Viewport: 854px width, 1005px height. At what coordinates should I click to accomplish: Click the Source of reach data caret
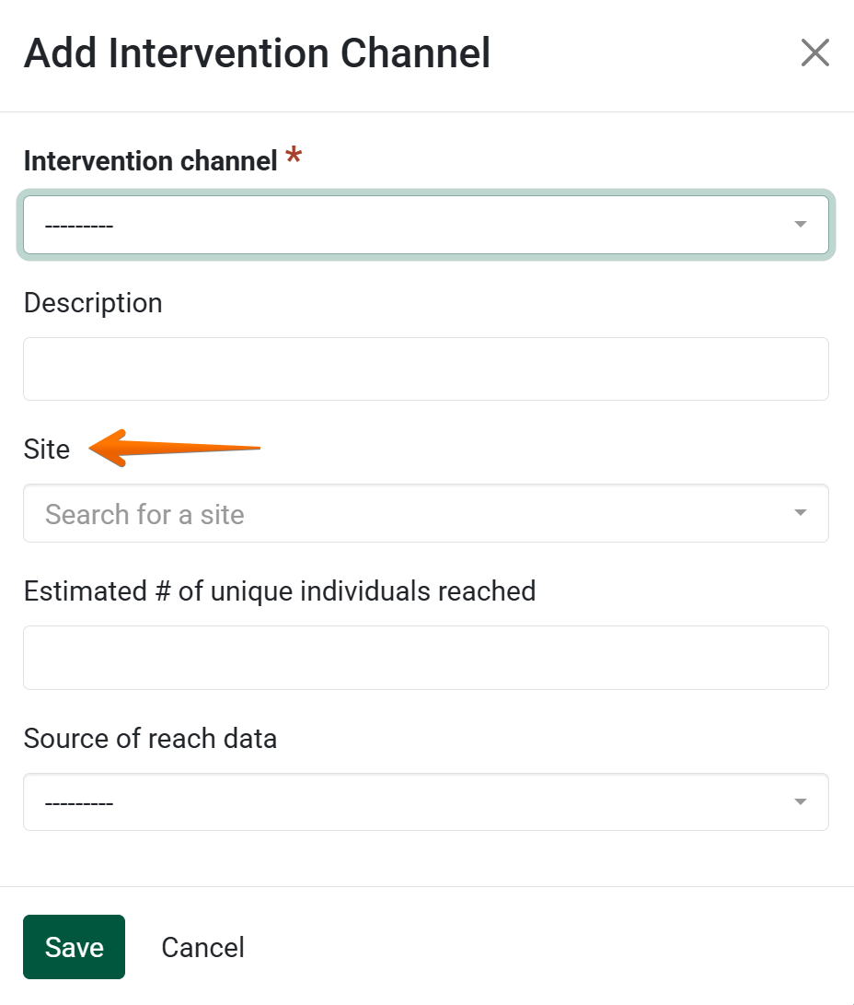[x=800, y=802]
